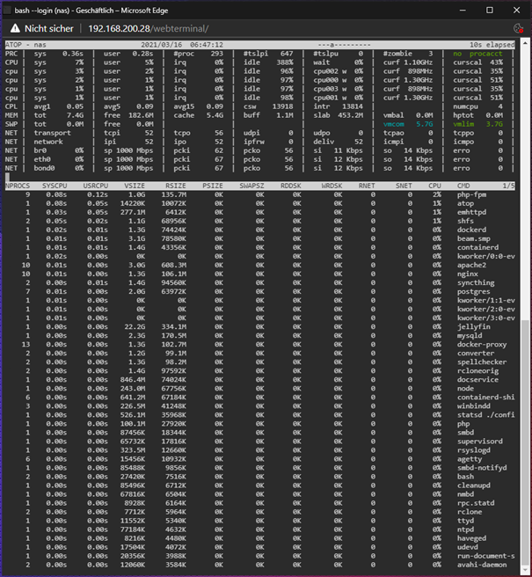Click the php-fpm process row

259,194
